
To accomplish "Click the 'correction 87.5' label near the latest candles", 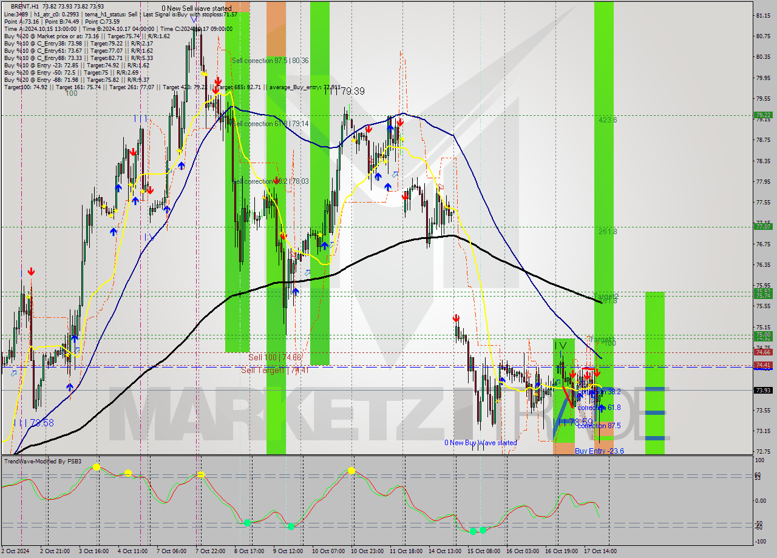I will 599,426.
